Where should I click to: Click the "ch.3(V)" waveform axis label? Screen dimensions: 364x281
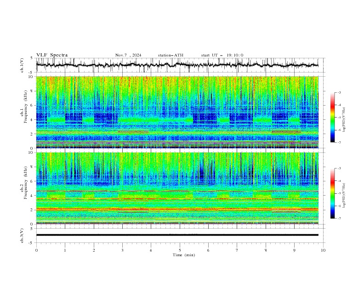click(22, 236)
